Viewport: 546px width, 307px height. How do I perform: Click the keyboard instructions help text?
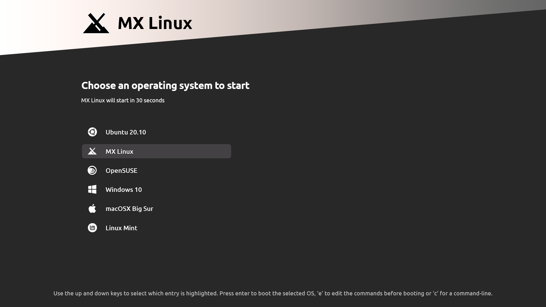[273, 293]
